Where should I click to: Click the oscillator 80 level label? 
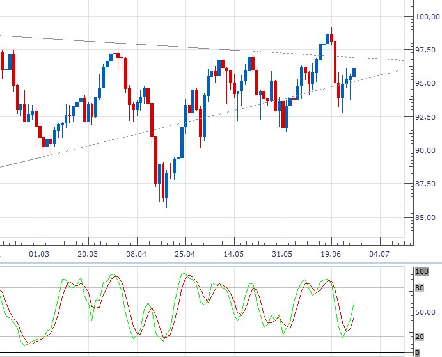[420, 288]
